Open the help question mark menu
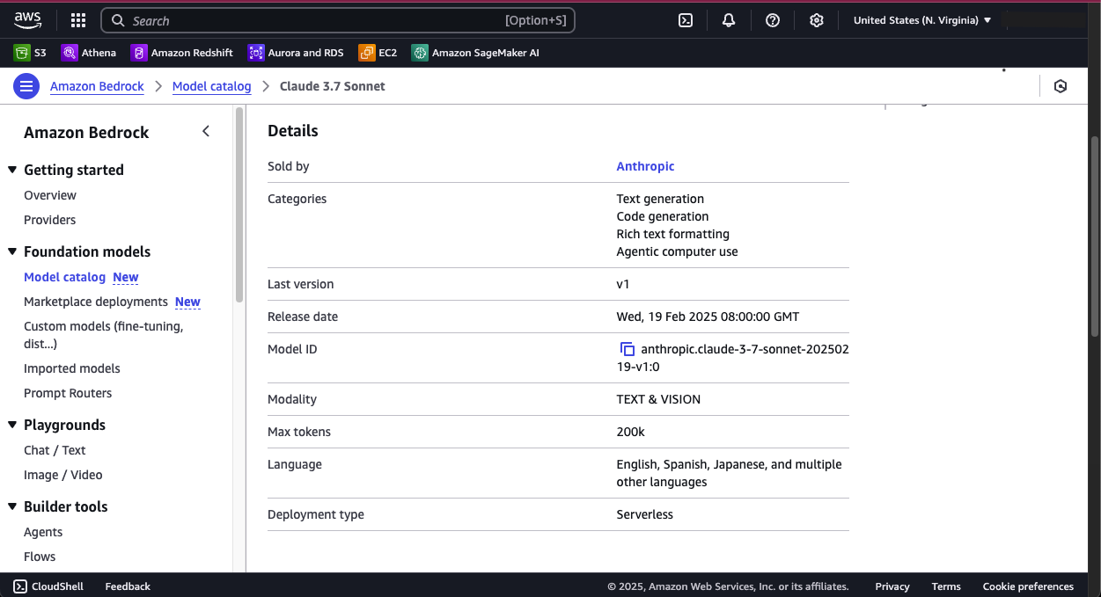Viewport: 1101px width, 597px height. tap(773, 20)
